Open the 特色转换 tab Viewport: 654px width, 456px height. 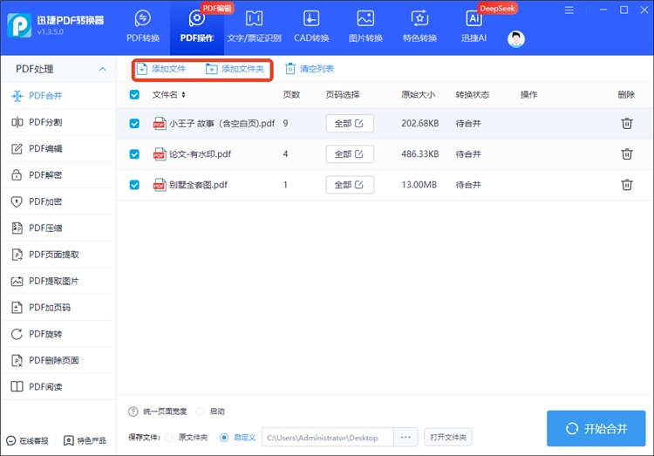[419, 27]
